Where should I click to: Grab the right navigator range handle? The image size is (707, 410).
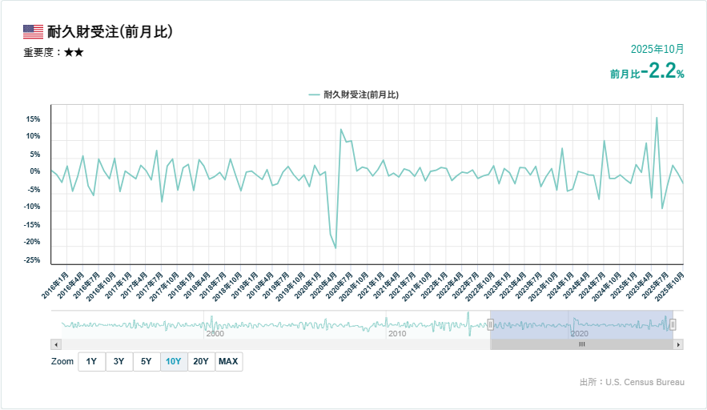pos(673,324)
